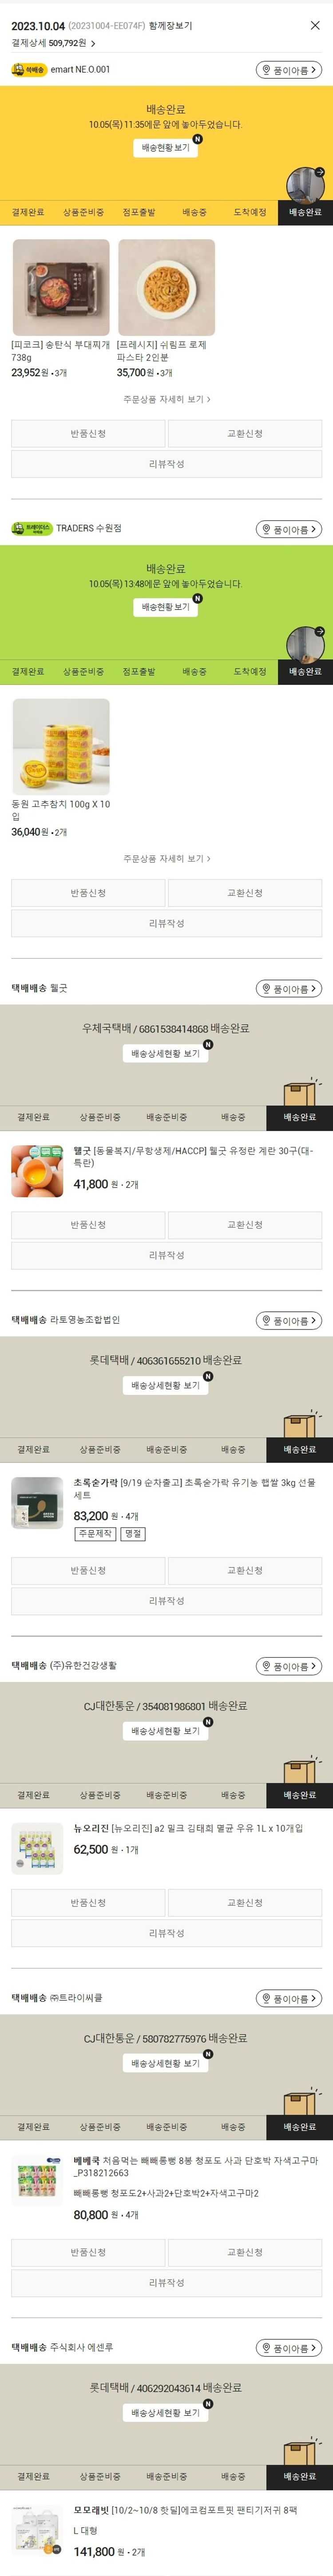Open 품아이롬 location for emart NE.O.001
The width and height of the screenshot is (333, 2576).
(289, 70)
